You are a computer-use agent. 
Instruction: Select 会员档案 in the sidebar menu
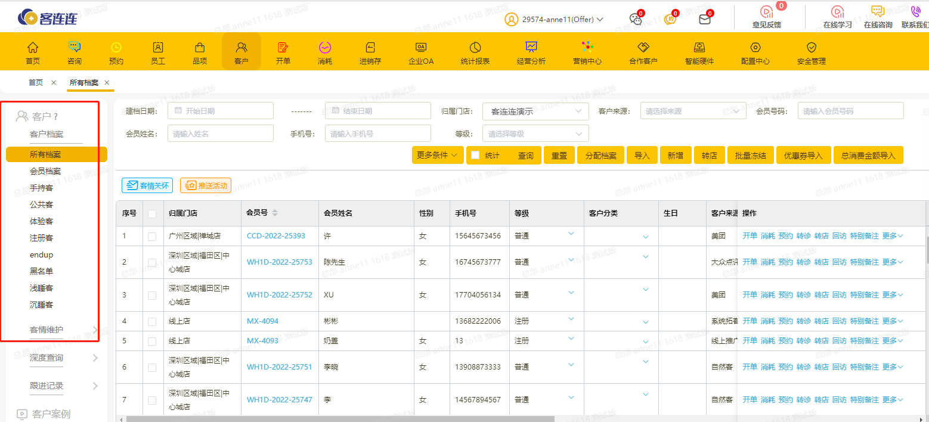coord(45,171)
